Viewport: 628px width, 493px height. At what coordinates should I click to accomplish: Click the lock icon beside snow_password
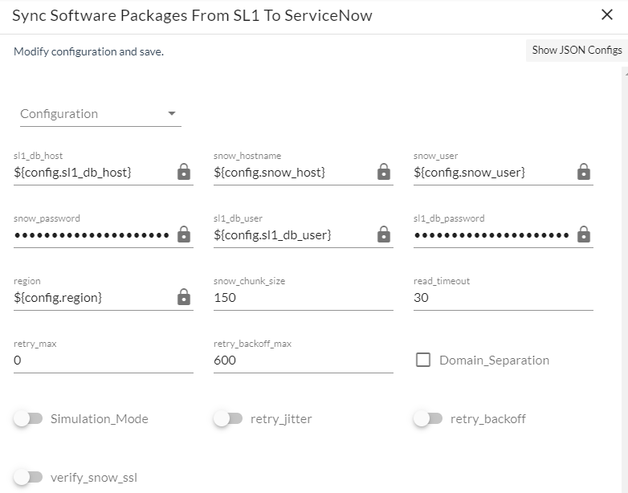184,234
